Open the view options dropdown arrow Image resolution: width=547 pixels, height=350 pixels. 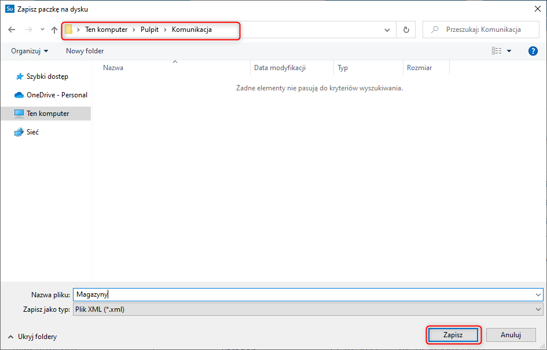(x=509, y=51)
